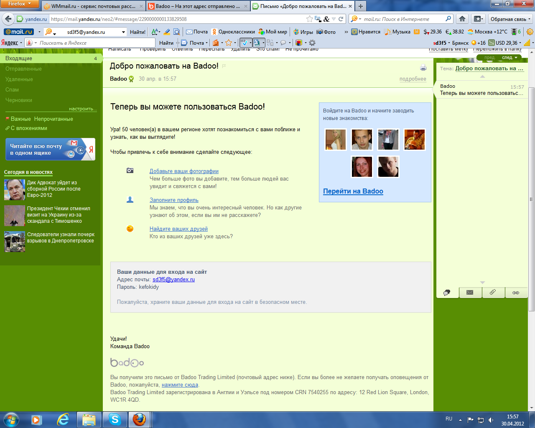The width and height of the screenshot is (535, 428).
Task: Print the email with the printer icon
Action: pyautogui.click(x=423, y=68)
